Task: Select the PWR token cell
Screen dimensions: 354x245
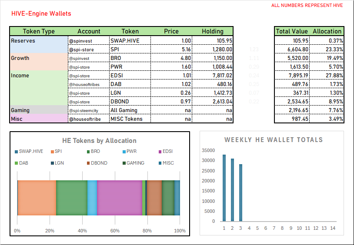Action: [130, 66]
